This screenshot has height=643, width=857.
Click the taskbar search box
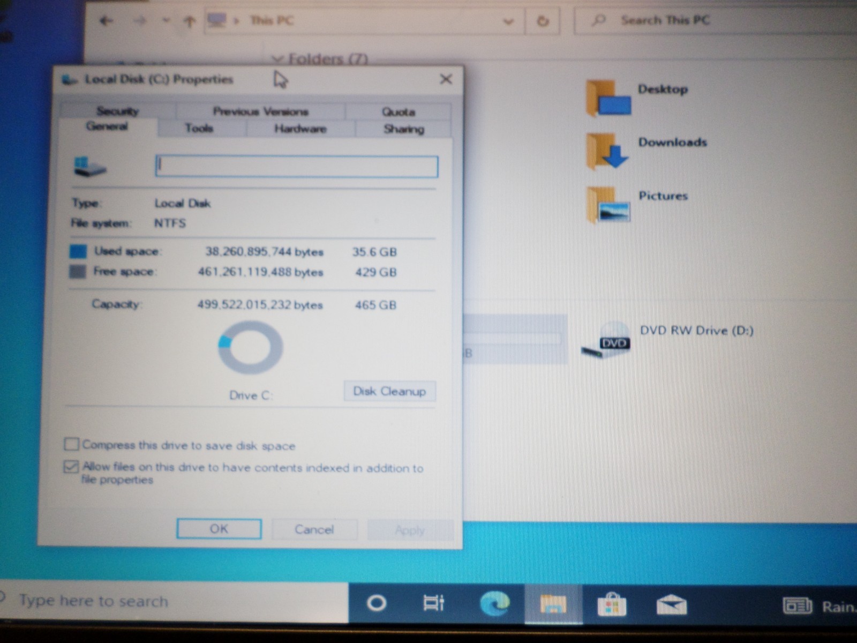point(174,601)
